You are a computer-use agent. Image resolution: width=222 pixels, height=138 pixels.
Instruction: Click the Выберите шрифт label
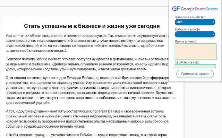[187, 29]
